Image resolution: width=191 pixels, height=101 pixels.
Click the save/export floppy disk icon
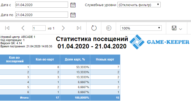[x=174, y=28]
